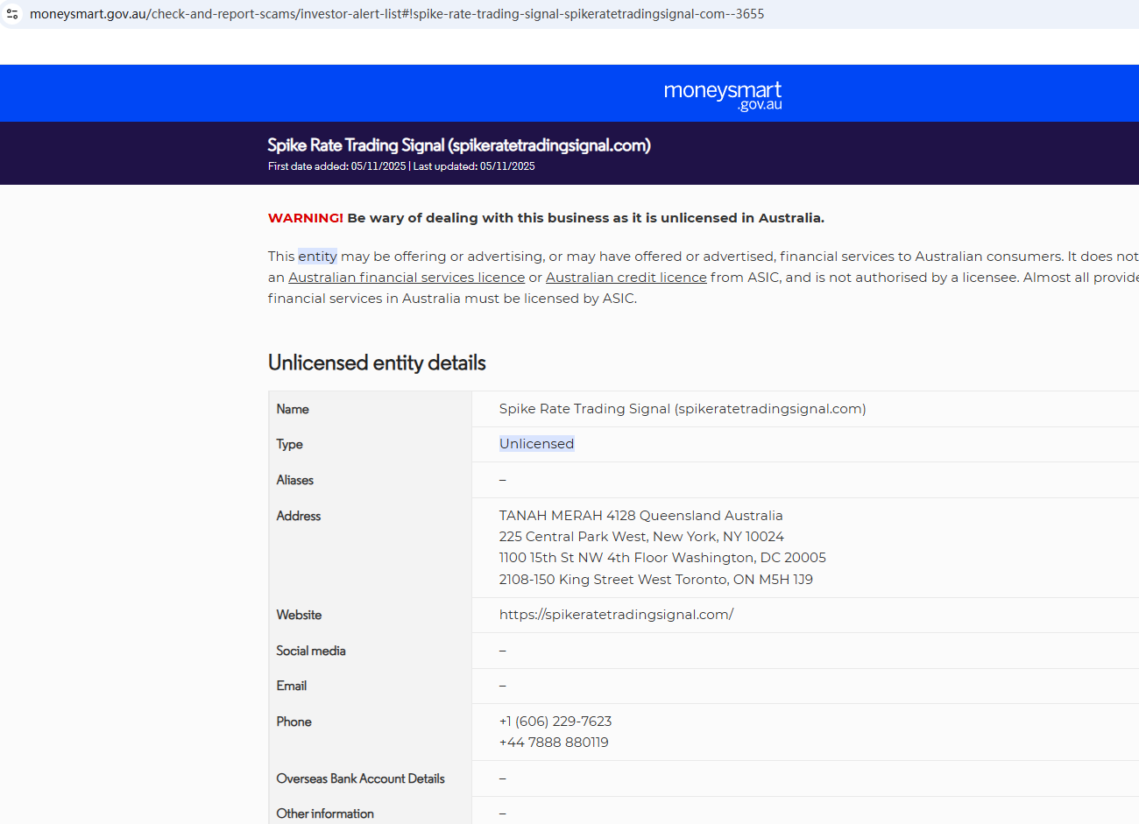Click the phone number +1 (606) 229-7623
1139x824 pixels.
[555, 722]
